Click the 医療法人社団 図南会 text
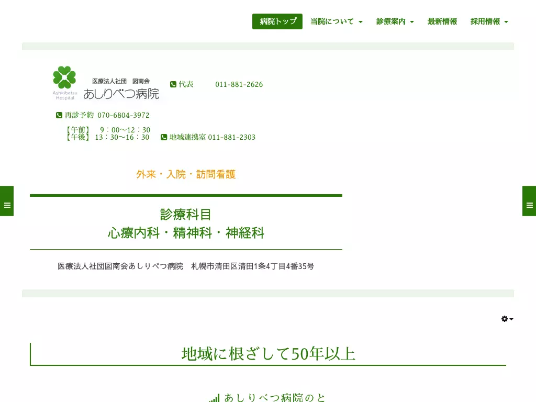 pyautogui.click(x=121, y=81)
